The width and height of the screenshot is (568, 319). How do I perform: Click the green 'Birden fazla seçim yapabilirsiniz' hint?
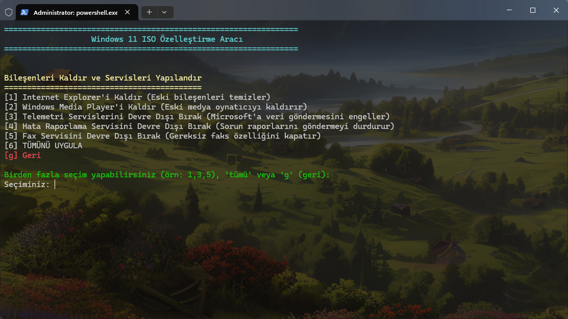pyautogui.click(x=167, y=175)
